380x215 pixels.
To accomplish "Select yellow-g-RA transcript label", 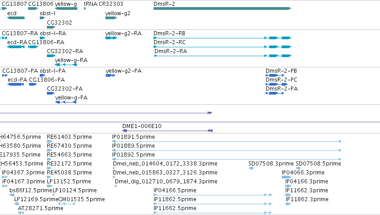I will click(x=71, y=60).
